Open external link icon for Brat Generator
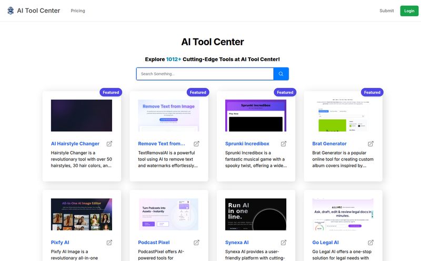Screen dimensions: 421x261 pyautogui.click(x=371, y=144)
